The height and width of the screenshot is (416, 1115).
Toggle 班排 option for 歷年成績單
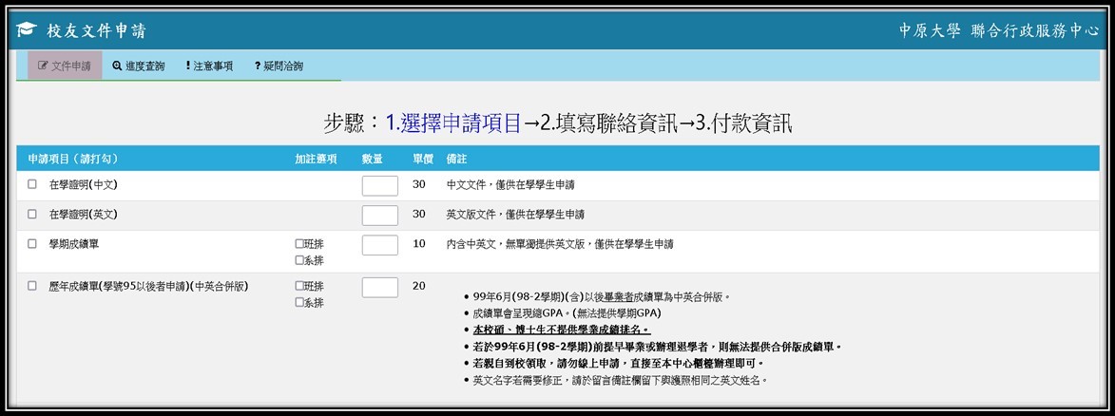[299, 286]
